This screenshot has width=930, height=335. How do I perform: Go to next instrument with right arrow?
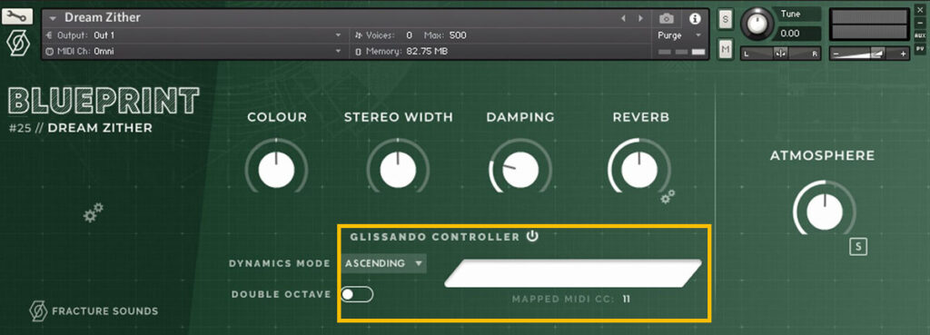[x=640, y=18]
